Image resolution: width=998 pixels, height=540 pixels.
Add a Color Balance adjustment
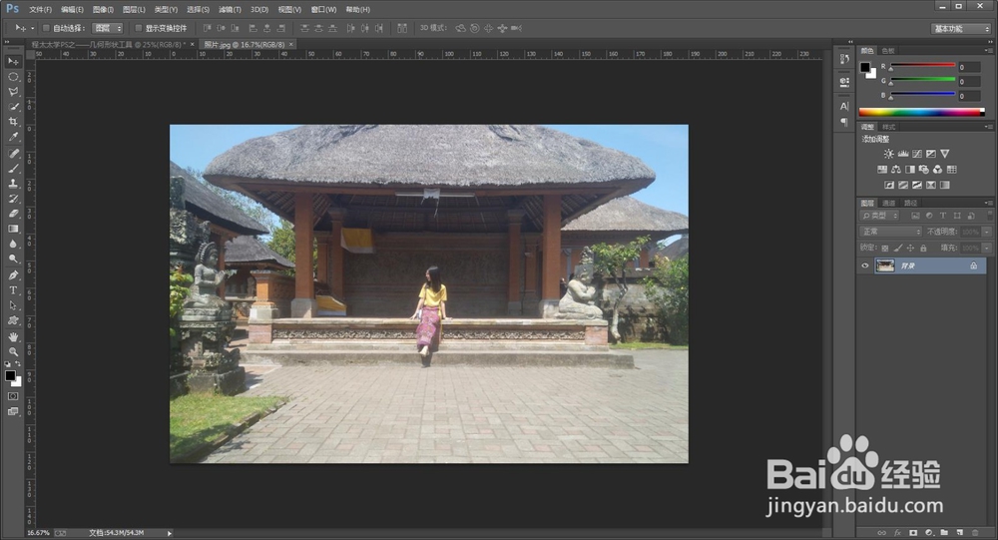(x=895, y=170)
